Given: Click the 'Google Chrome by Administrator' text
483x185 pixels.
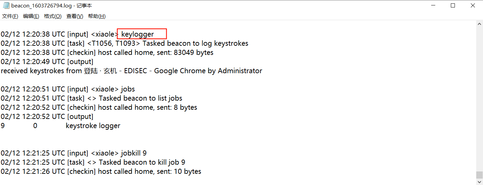Looking at the screenshot, I should click(x=208, y=71).
